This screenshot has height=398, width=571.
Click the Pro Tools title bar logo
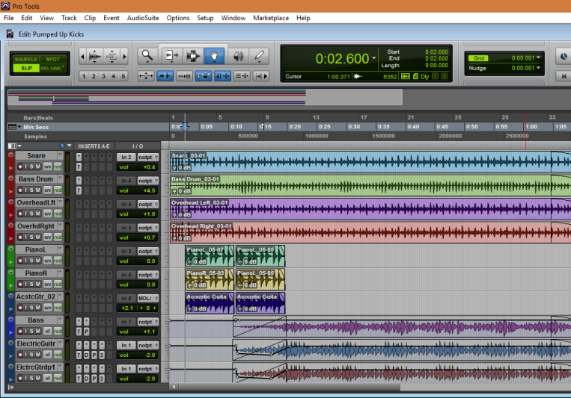coord(5,6)
